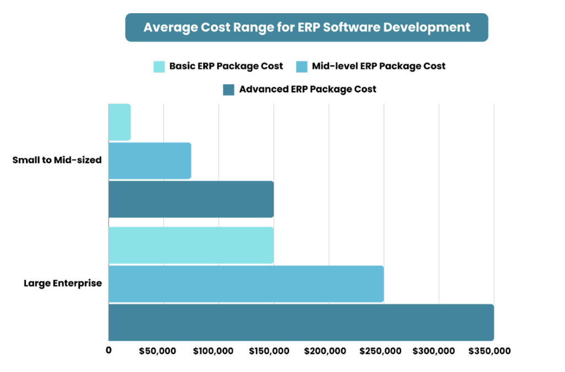Click the shortest Basic cost bar at top
This screenshot has width=565, height=372.
[x=120, y=122]
